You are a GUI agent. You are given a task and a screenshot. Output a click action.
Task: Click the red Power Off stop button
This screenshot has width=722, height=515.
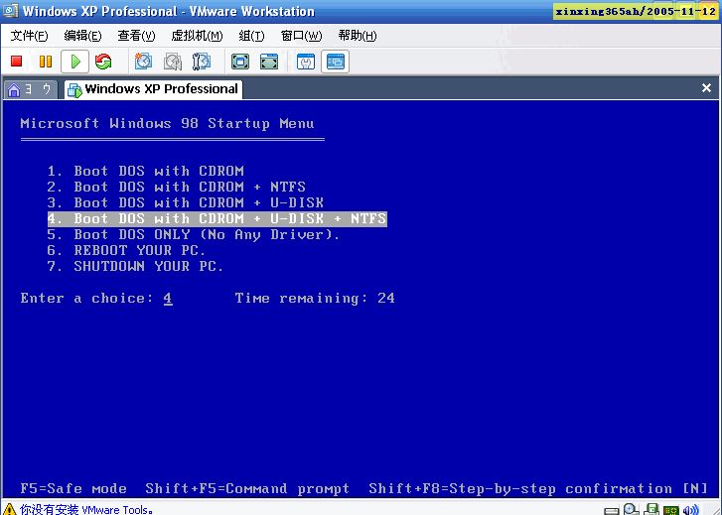[x=17, y=62]
